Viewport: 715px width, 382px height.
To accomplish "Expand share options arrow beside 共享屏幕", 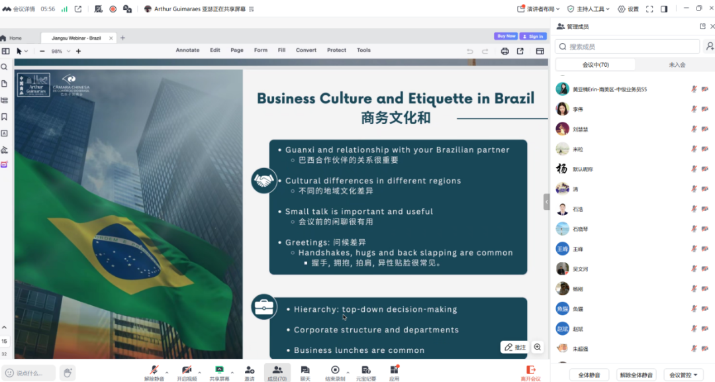I will pyautogui.click(x=232, y=373).
